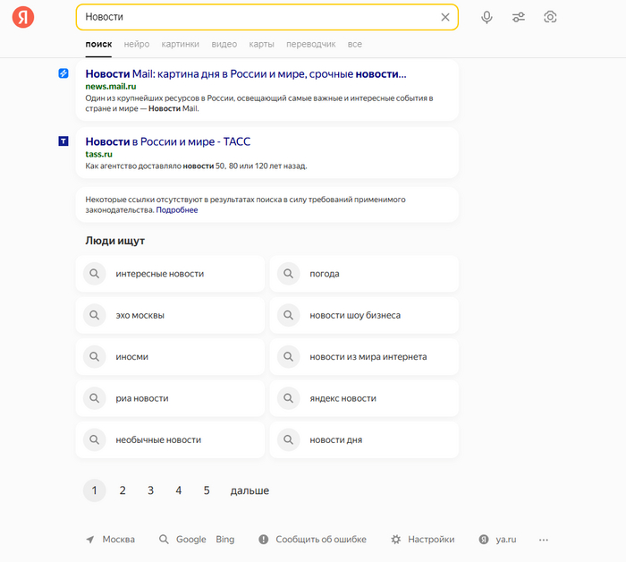Click the "Подробнее" link
Screen dimensions: 626x562
[x=177, y=210]
